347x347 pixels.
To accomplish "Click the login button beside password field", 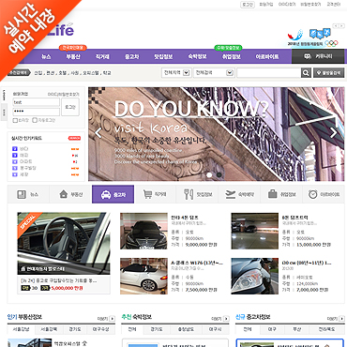I will [70, 107].
